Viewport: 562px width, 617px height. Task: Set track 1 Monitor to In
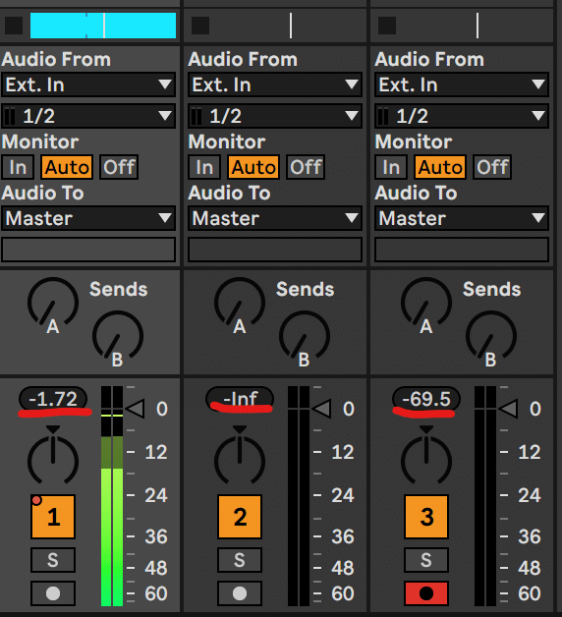click(18, 167)
